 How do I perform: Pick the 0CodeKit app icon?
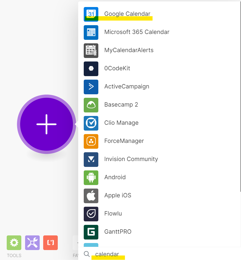pos(91,69)
